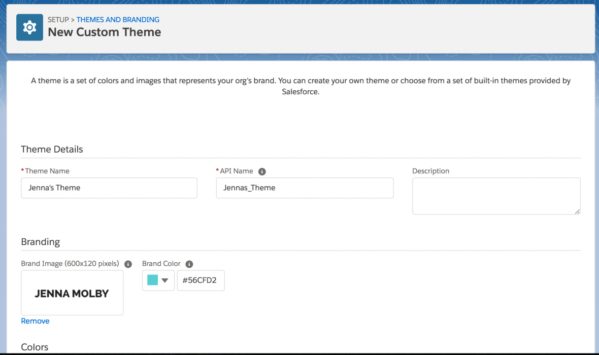Image resolution: width=599 pixels, height=355 pixels.
Task: Click the Theme Details section header
Action: click(52, 149)
